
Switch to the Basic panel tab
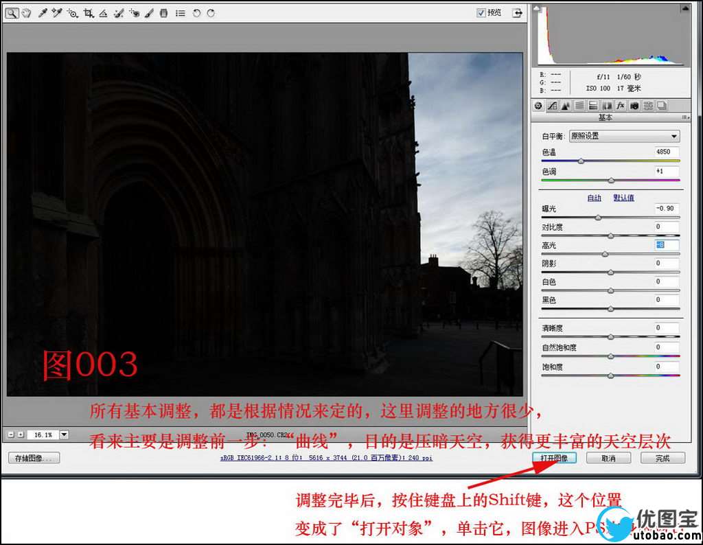(x=538, y=106)
